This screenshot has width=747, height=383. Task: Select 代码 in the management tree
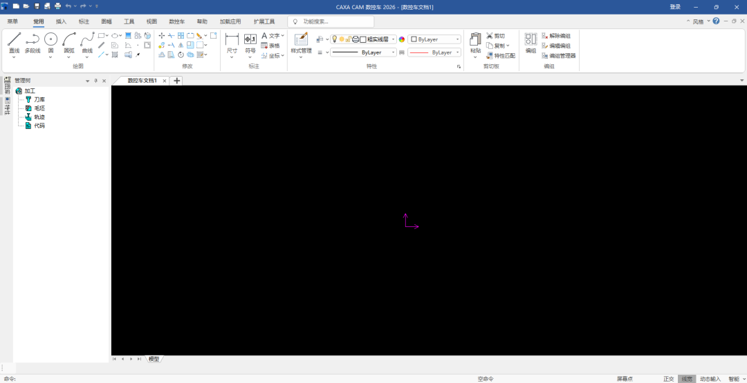[x=39, y=126]
